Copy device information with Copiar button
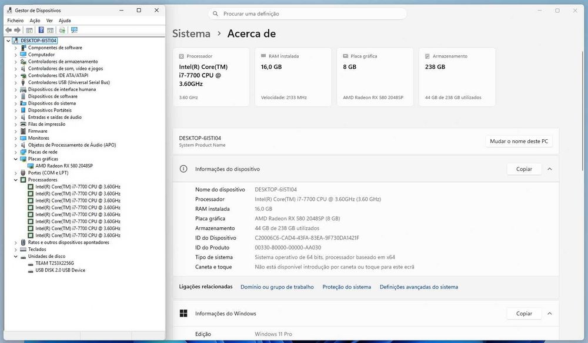 524,169
